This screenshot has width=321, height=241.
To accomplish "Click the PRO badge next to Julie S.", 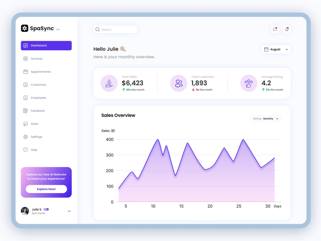I will [x=46, y=209].
